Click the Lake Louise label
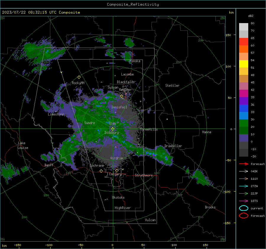The width and height of the screenshot is (266, 249). [23, 145]
